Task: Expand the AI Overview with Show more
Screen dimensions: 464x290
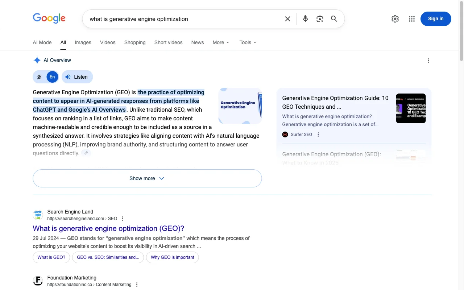Action: click(147, 178)
